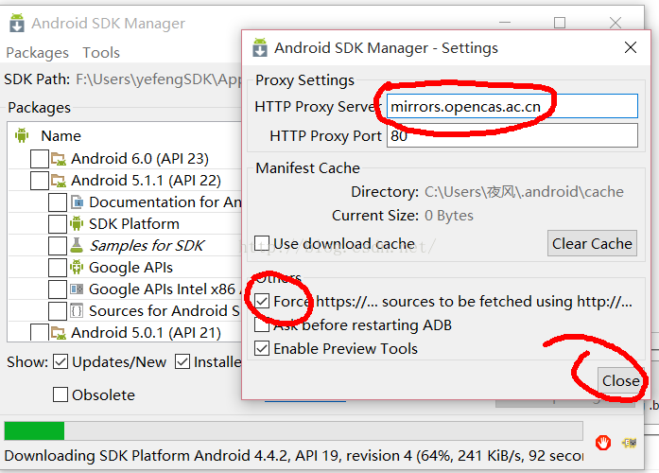The height and width of the screenshot is (473, 659).
Task: Click the Close button in Settings dialog
Action: tap(620, 380)
